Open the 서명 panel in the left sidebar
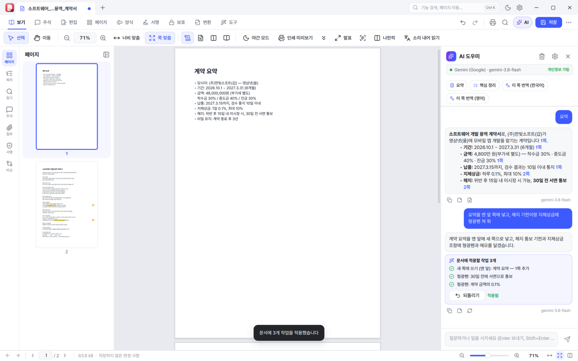The image size is (578, 361). (9, 148)
